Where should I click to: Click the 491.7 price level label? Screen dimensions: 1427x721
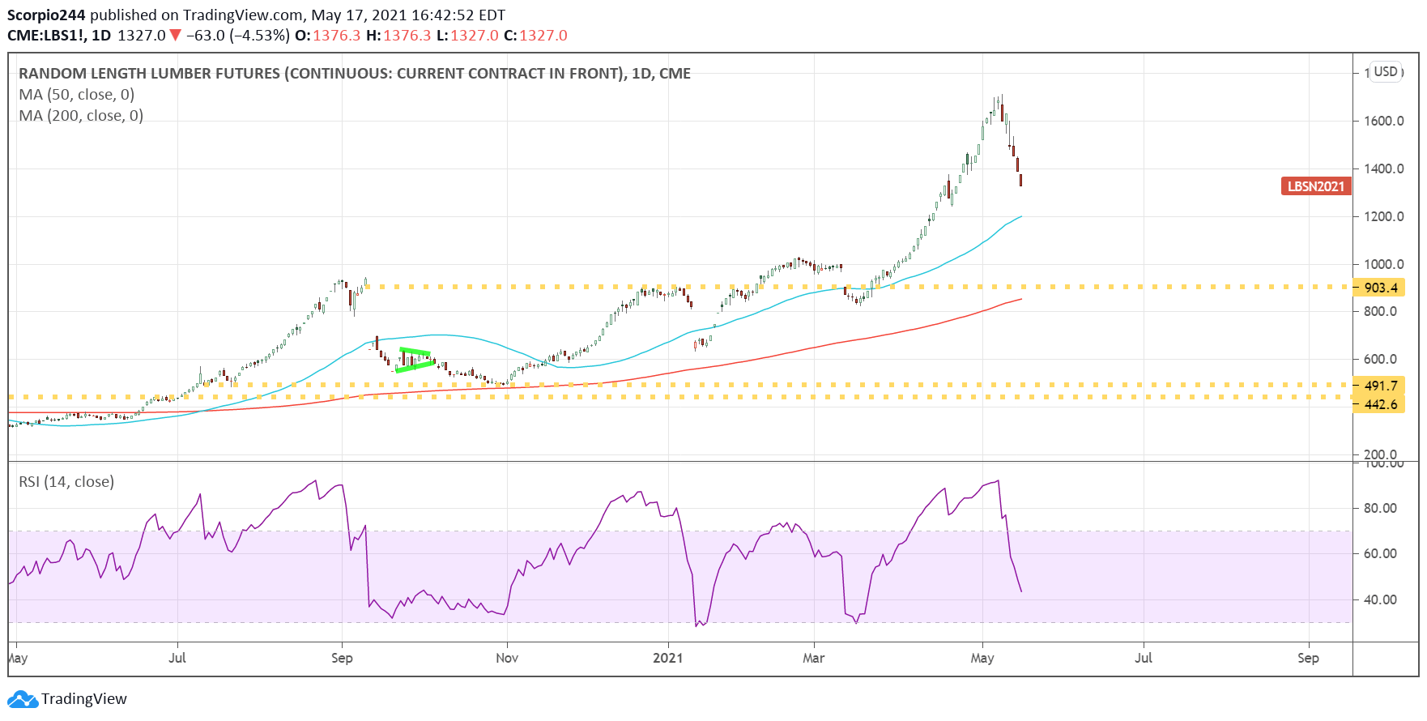click(x=1380, y=386)
